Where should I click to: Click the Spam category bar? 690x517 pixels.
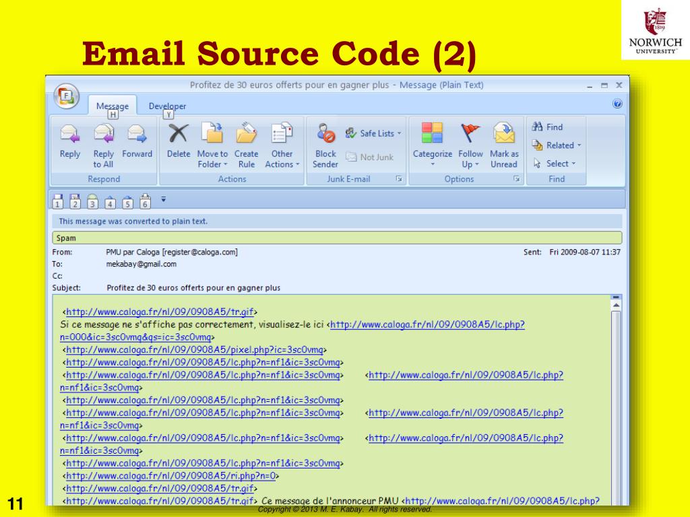(337, 238)
